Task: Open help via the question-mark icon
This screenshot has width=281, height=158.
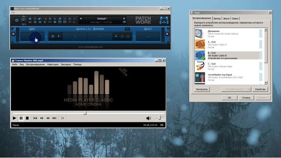Action: click(x=50, y=18)
